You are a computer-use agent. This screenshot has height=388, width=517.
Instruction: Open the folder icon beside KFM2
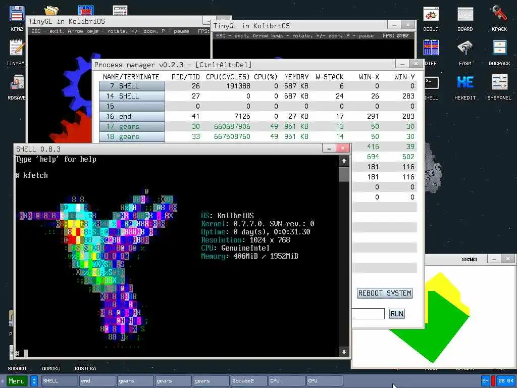(x=51, y=11)
